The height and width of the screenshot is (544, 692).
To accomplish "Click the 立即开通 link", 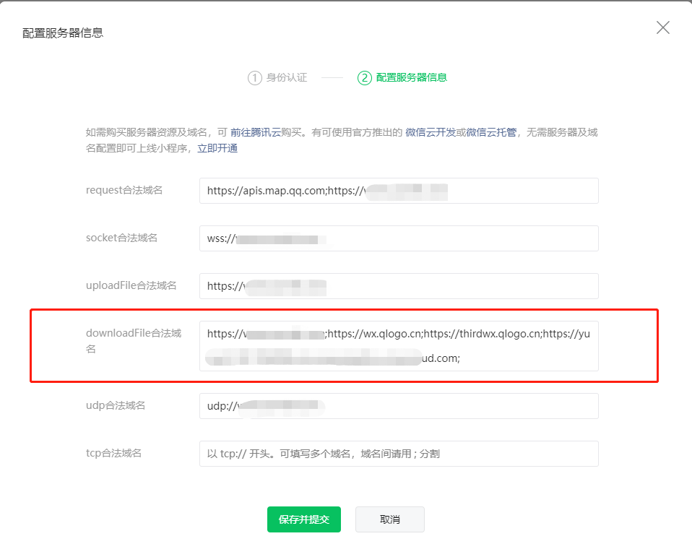I will (x=217, y=148).
